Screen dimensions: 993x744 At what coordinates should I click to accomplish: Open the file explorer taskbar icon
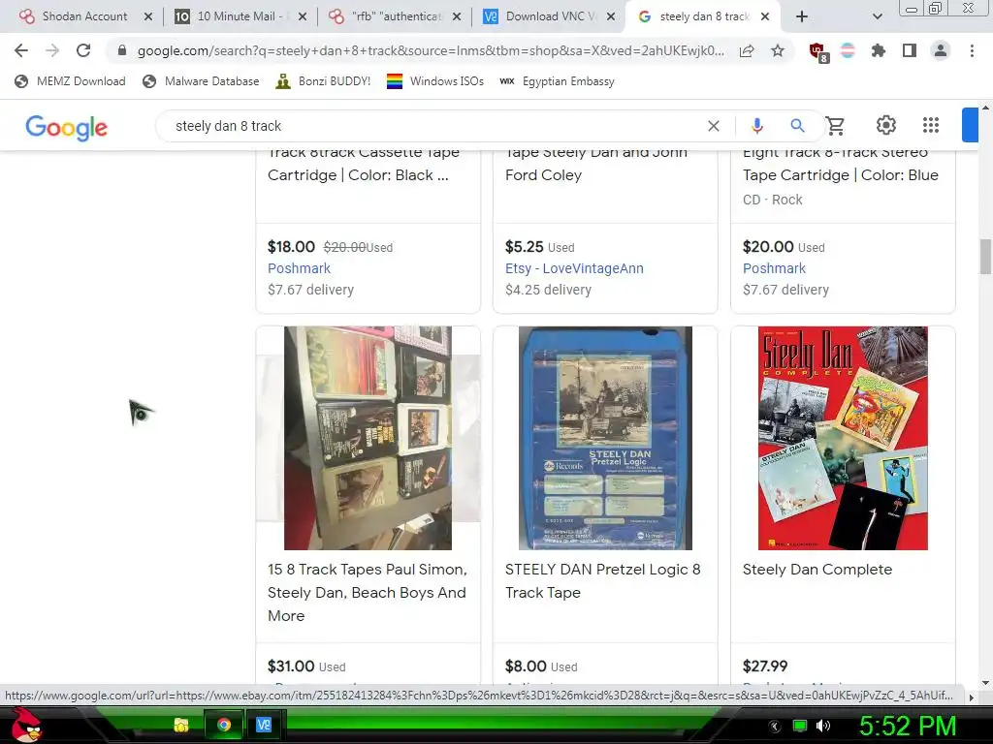pos(181,725)
